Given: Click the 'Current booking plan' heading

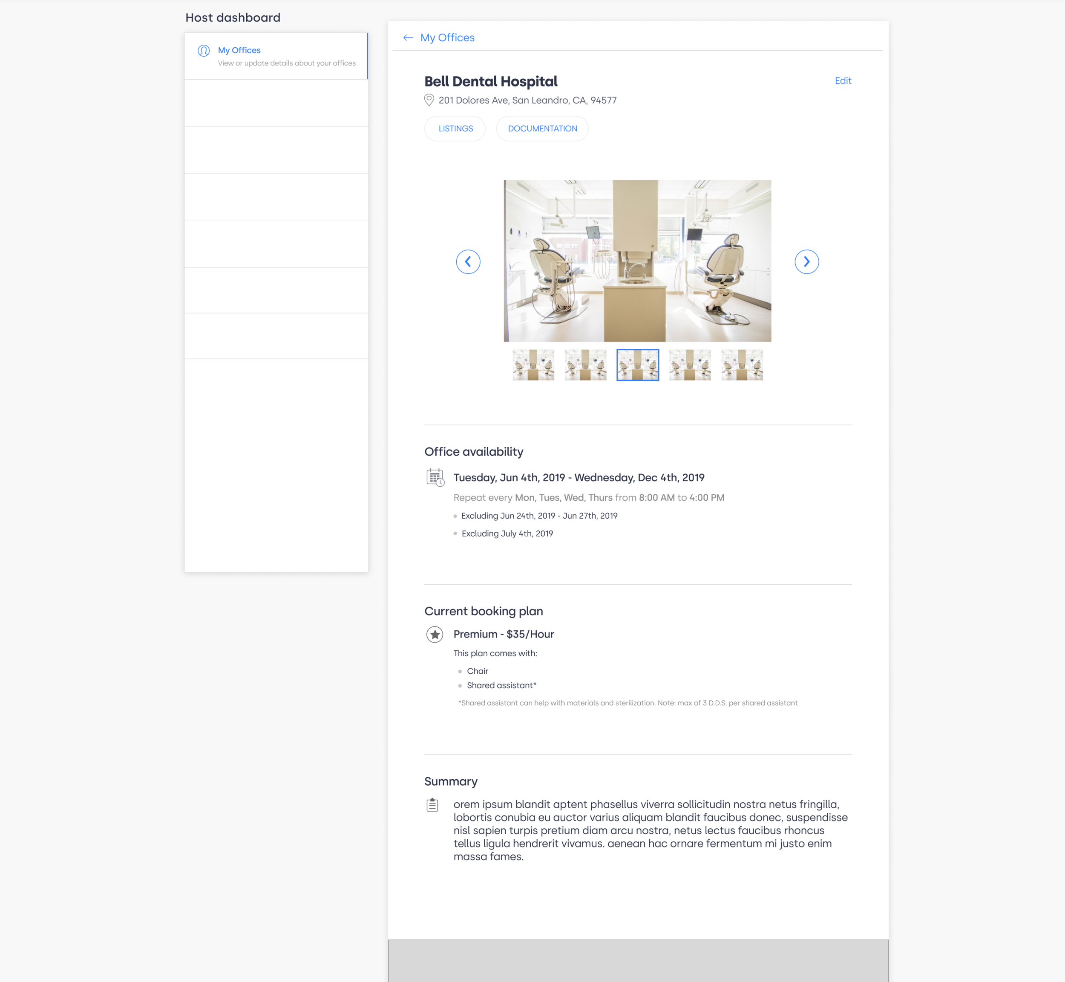Looking at the screenshot, I should point(484,611).
